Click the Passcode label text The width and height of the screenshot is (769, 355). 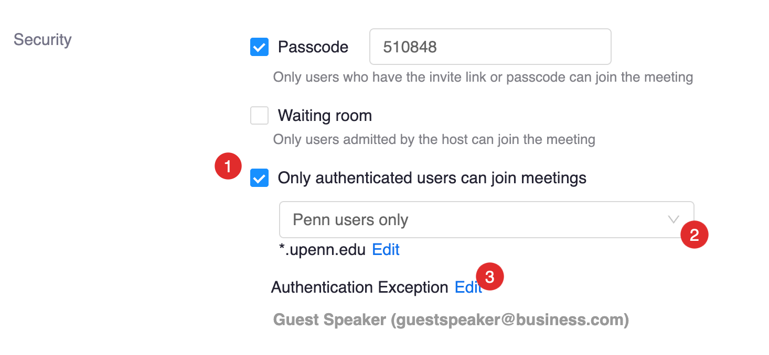pos(313,47)
